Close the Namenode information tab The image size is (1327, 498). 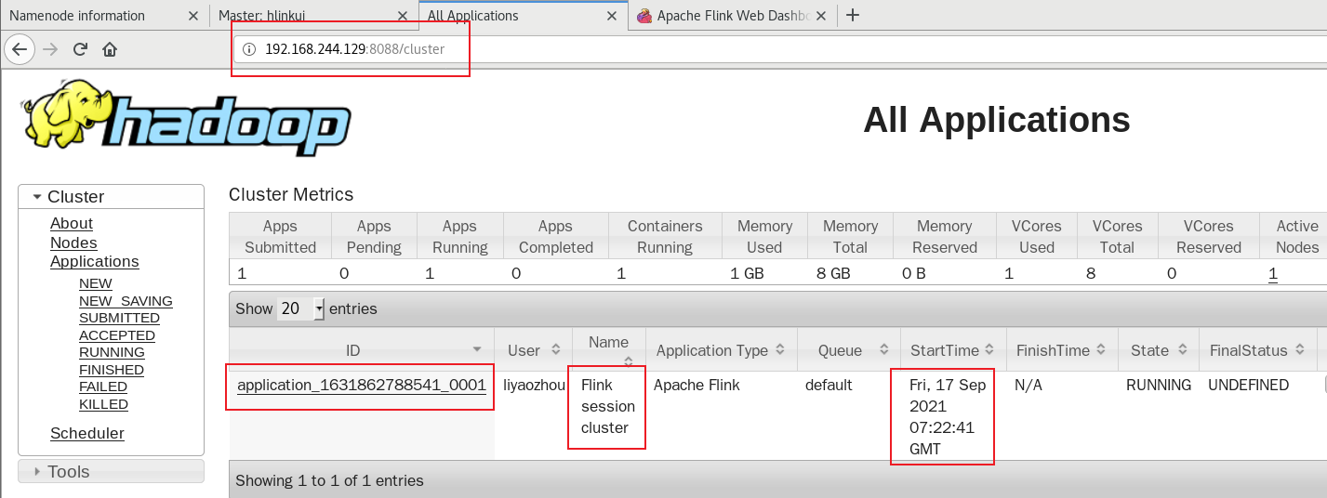tap(192, 16)
